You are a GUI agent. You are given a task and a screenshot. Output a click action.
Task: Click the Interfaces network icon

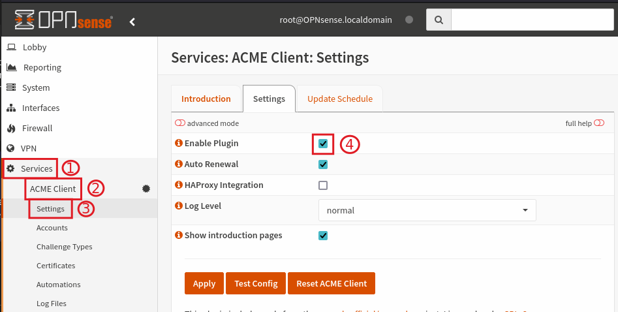tap(11, 108)
